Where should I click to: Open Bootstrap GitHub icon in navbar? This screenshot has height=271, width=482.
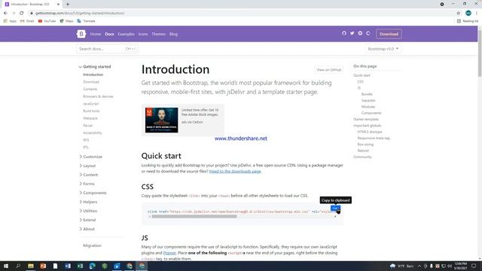(x=344, y=33)
